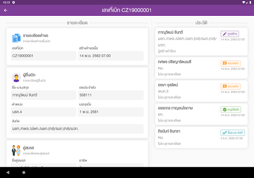Click the Android back navigation button
Image resolution: width=254 pixels, height=178 pixels.
(8, 173)
